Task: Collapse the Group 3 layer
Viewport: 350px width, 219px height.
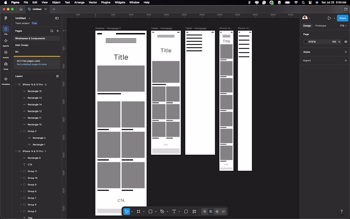Action: [x=21, y=131]
